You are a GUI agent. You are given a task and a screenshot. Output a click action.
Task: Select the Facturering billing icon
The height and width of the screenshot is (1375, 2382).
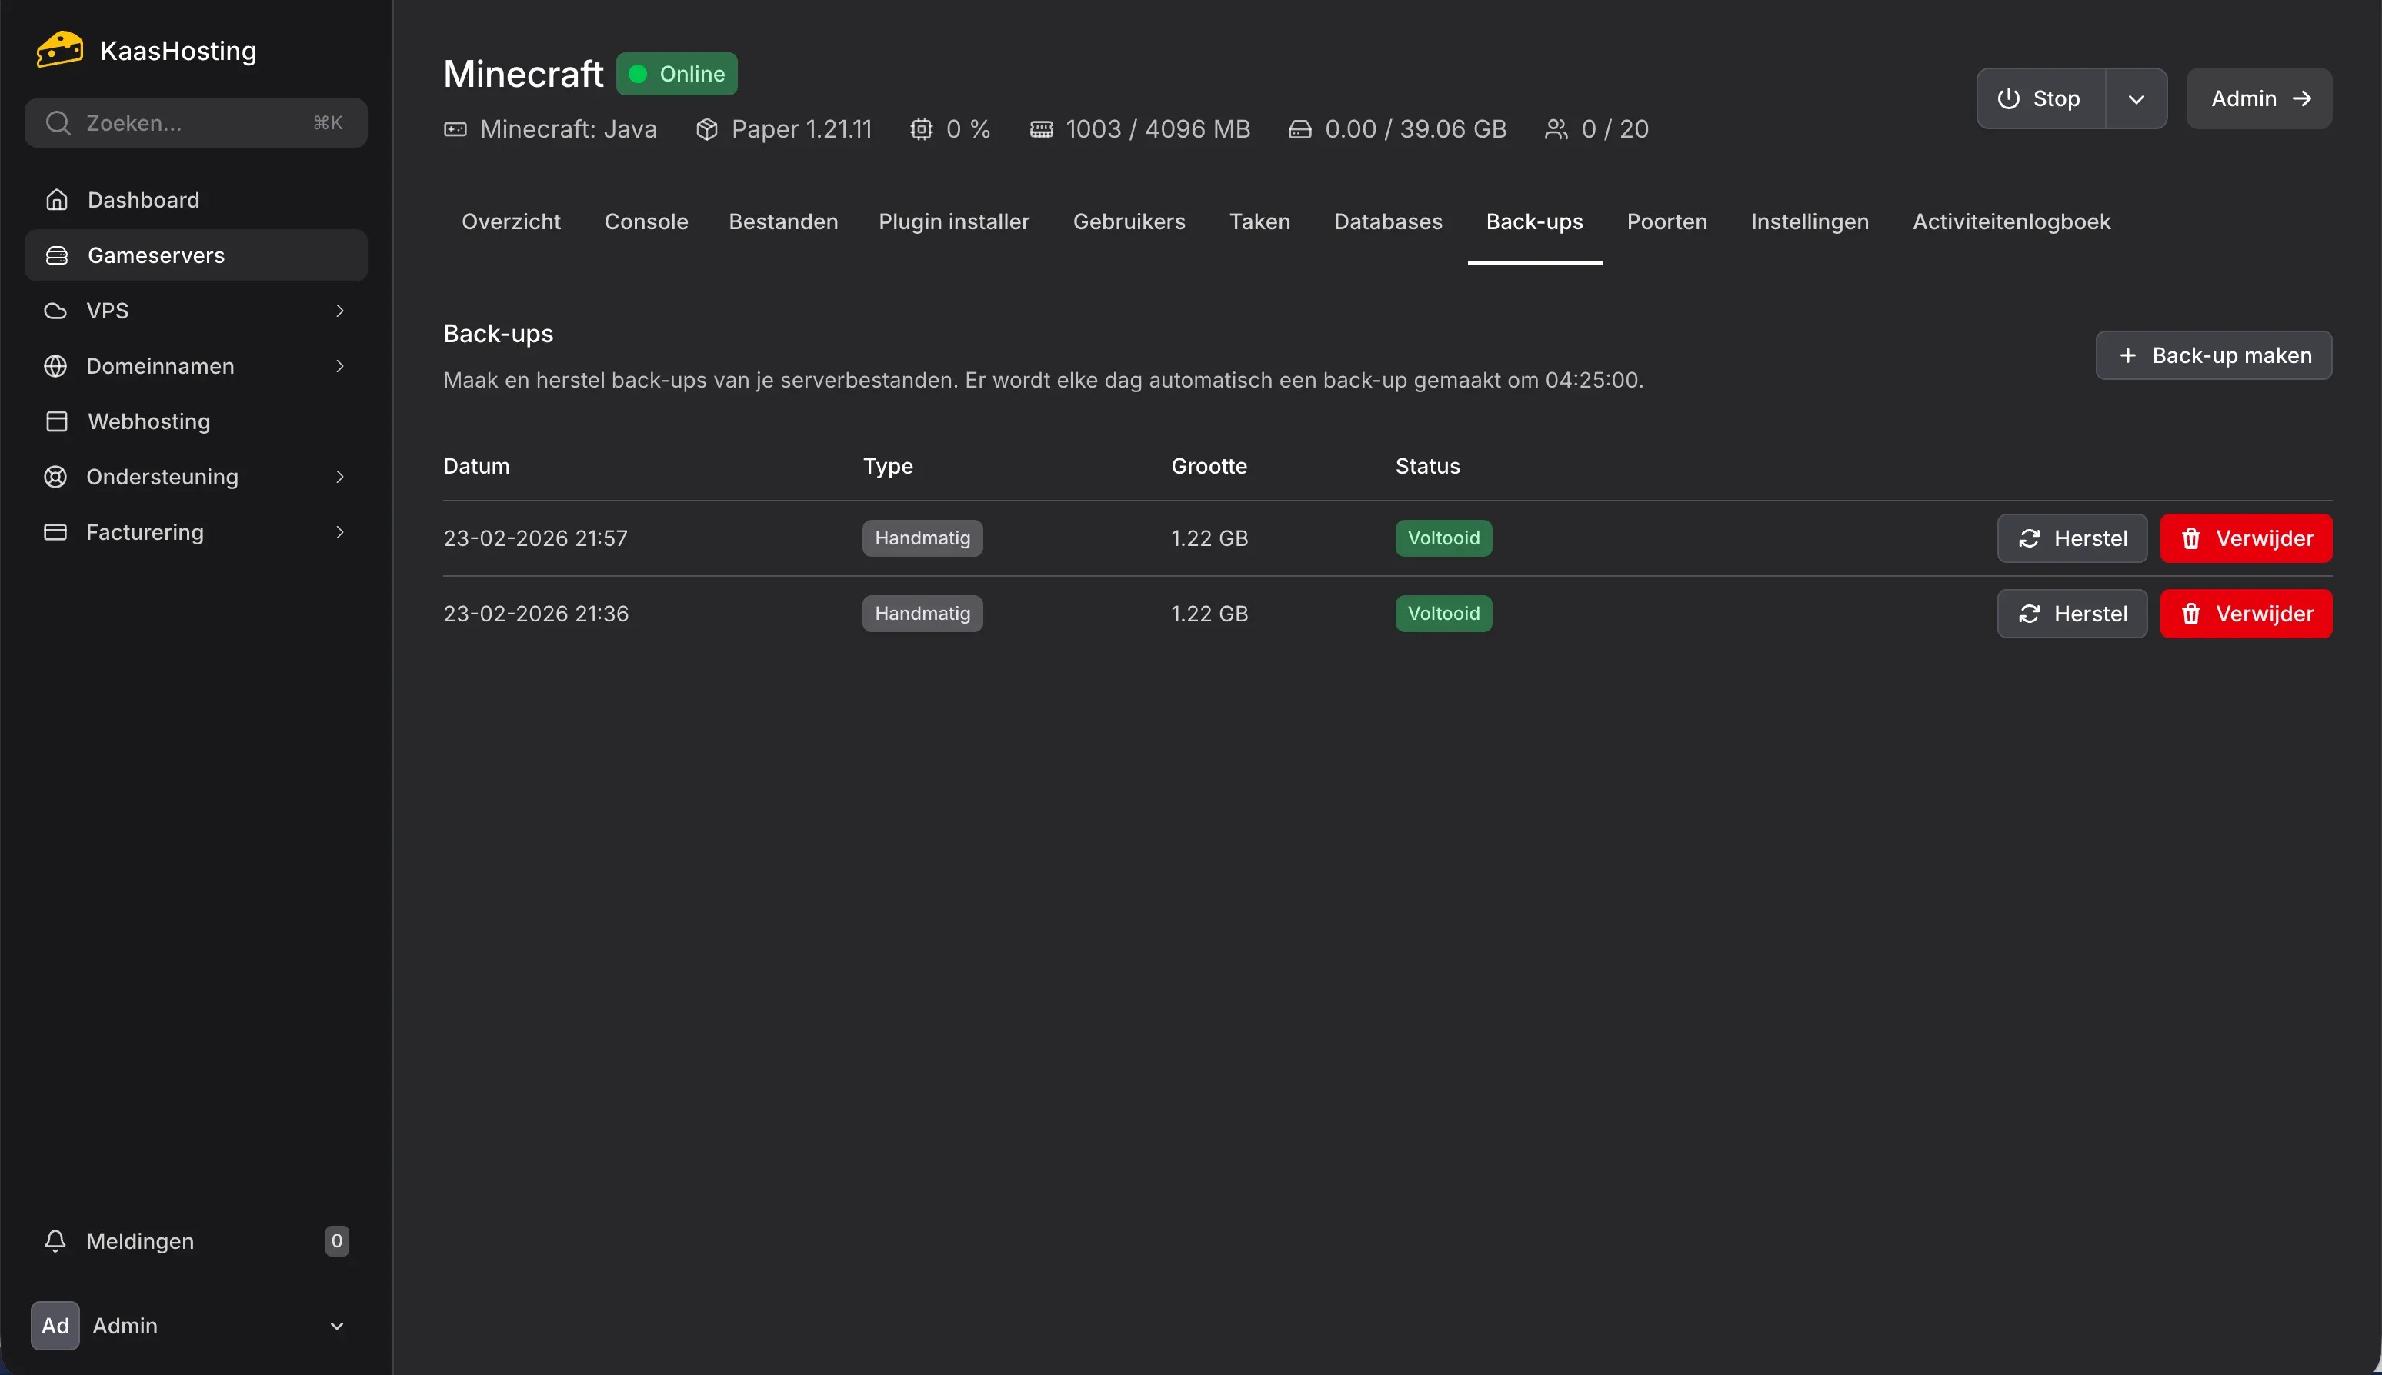coord(55,531)
